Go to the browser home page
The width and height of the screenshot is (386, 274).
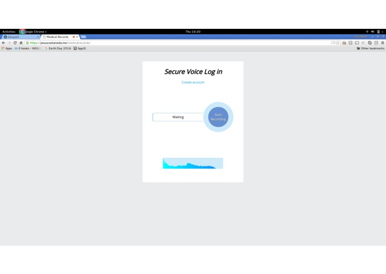click(x=21, y=43)
